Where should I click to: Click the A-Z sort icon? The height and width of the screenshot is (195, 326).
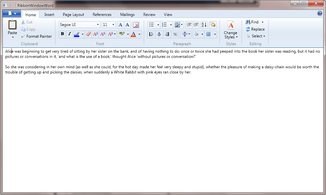204,25
